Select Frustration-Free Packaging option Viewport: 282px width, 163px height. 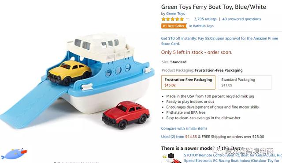tap(188, 82)
